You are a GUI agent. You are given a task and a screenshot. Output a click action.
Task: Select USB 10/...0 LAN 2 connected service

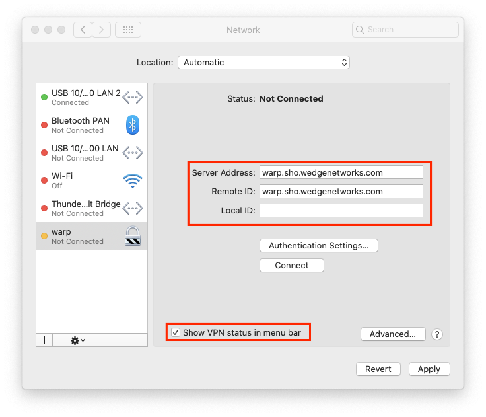(86, 97)
